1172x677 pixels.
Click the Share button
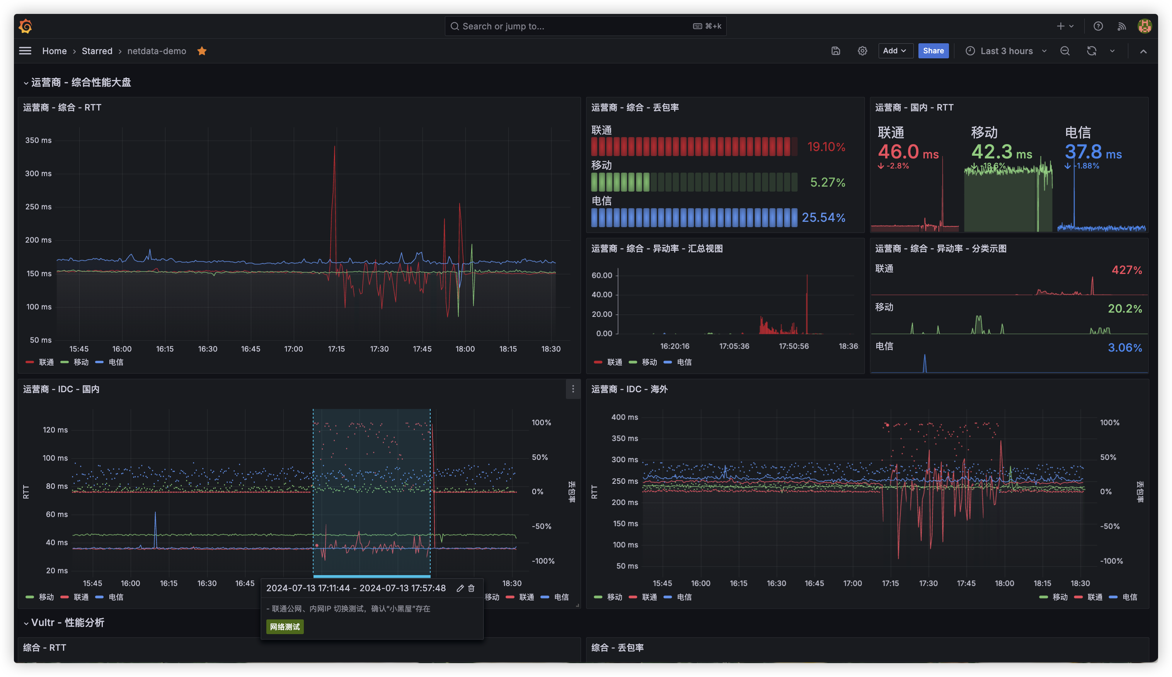pos(933,51)
